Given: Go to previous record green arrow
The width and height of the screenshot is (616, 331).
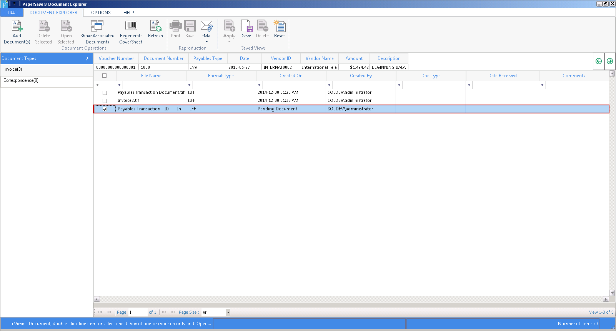Looking at the screenshot, I should click(x=599, y=61).
